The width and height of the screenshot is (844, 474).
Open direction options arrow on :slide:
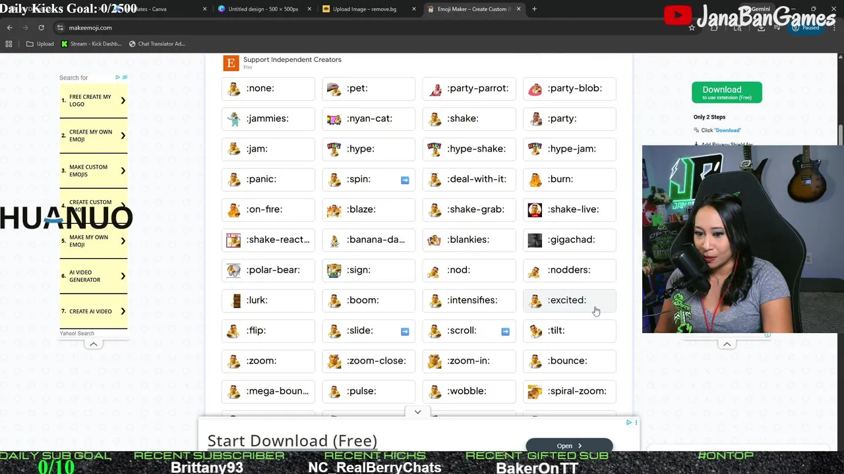coord(405,331)
